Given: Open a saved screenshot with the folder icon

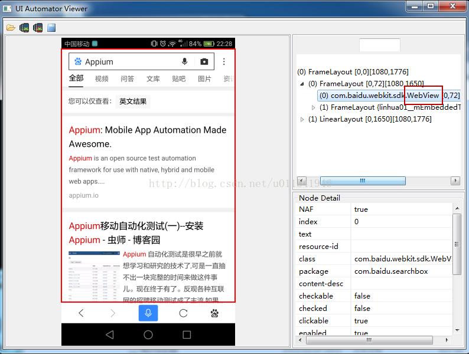Looking at the screenshot, I should 11,28.
